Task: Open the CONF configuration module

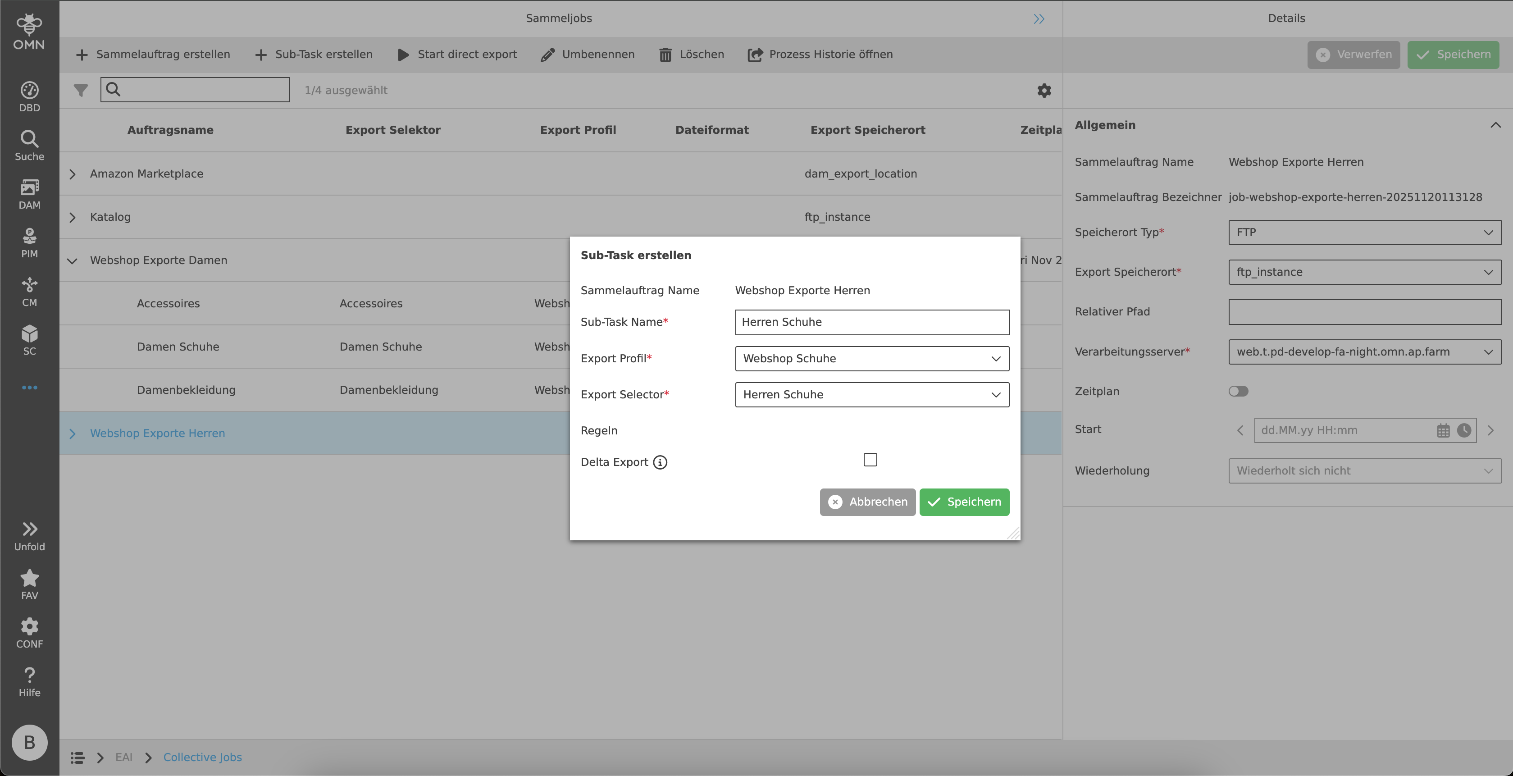Action: coord(29,631)
